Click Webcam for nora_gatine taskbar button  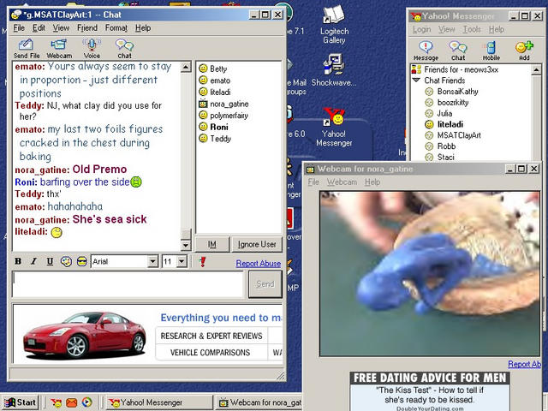click(259, 402)
